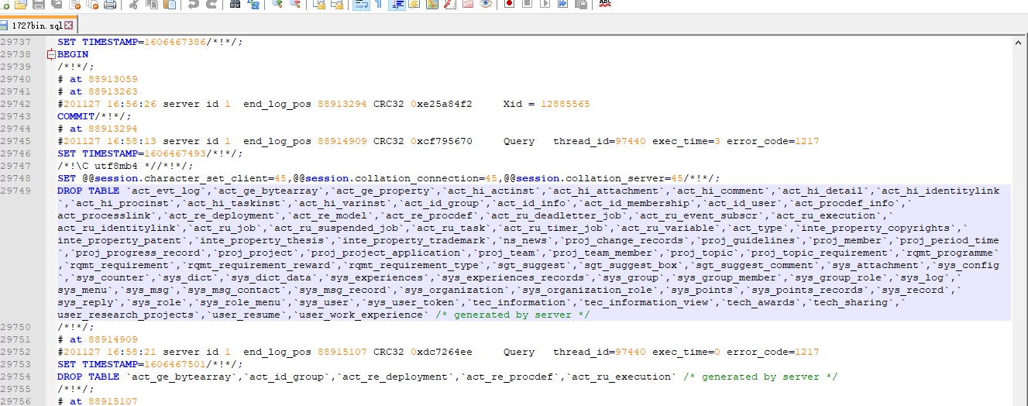Zoom out using the magnifier minus icon
This screenshot has height=406, width=1028.
295,4
